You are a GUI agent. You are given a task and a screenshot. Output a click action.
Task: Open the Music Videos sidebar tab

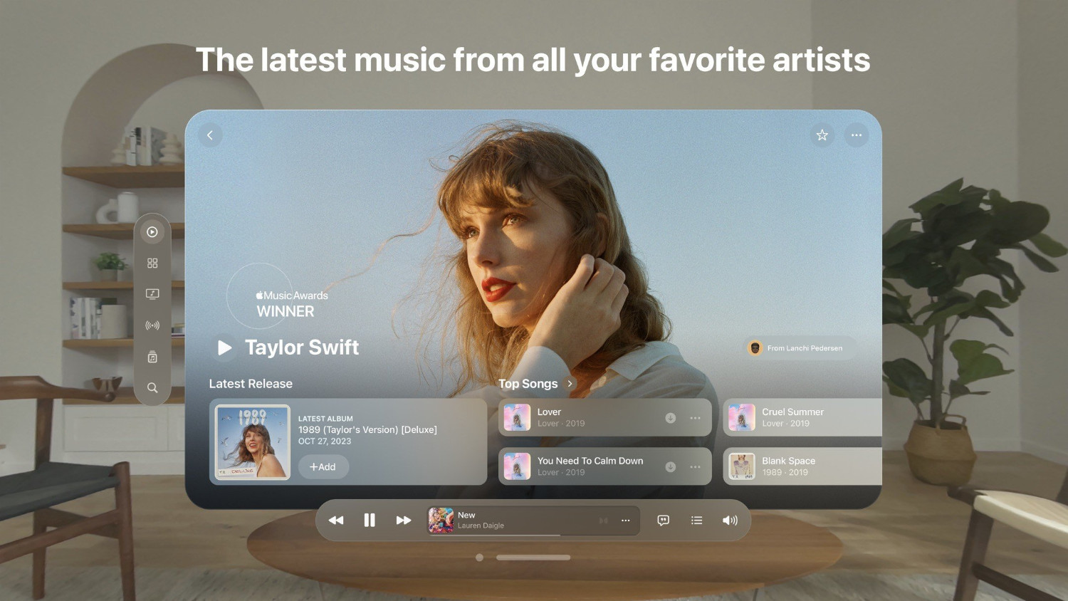click(x=152, y=294)
